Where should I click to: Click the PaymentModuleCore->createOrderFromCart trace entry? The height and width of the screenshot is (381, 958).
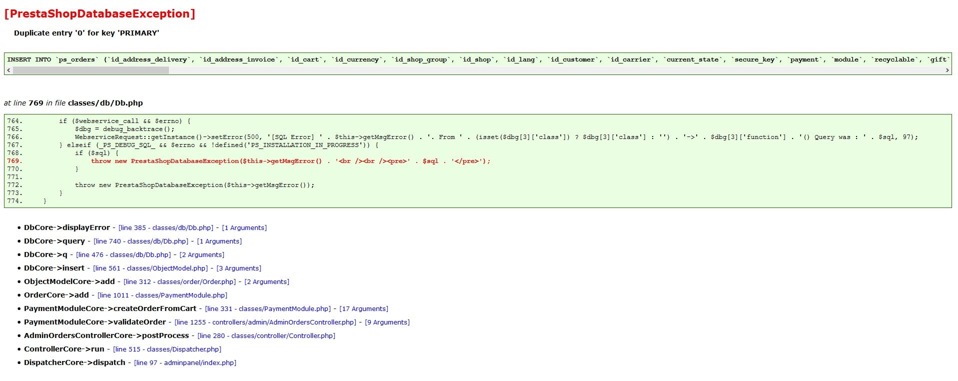(x=110, y=309)
